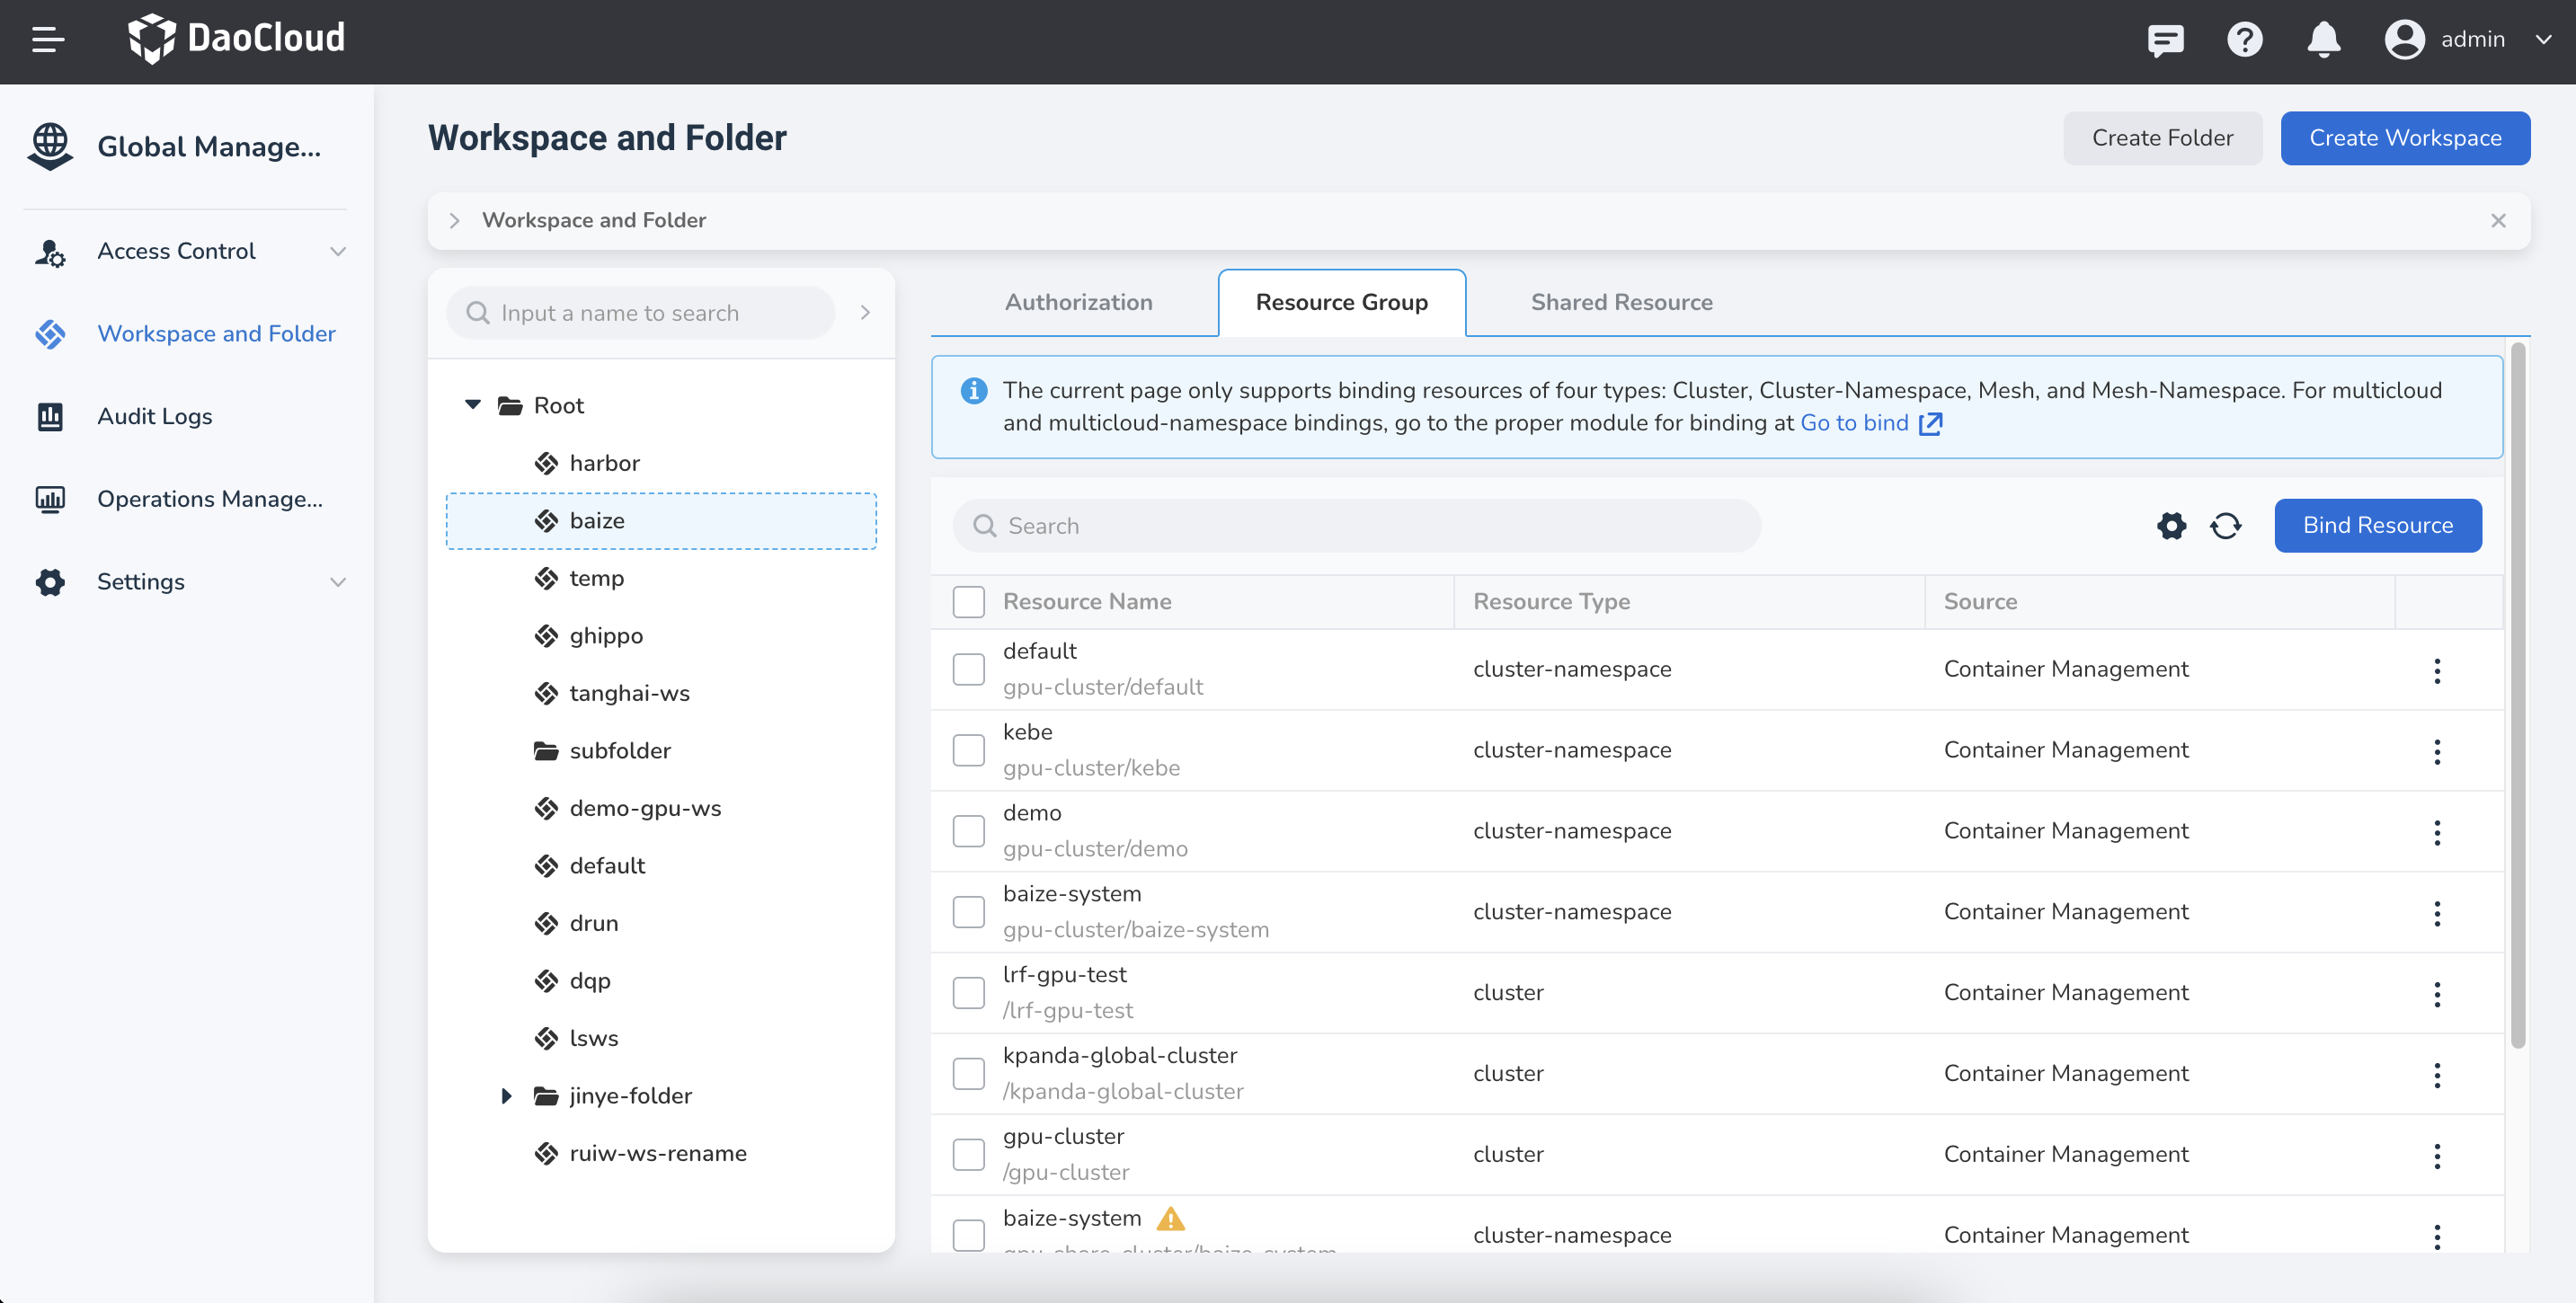The width and height of the screenshot is (2576, 1303).
Task: Open actions menu for gpu-cluster row
Action: pos(2436,1155)
